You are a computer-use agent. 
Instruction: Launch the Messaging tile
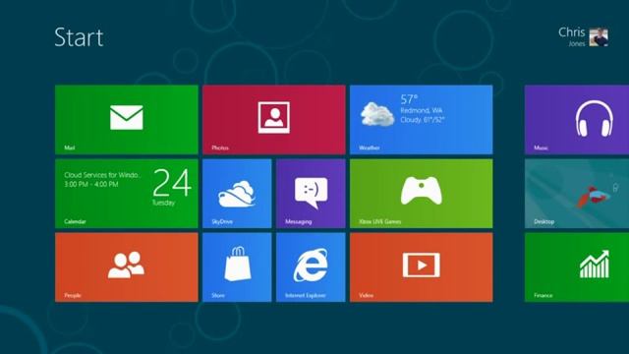point(311,194)
